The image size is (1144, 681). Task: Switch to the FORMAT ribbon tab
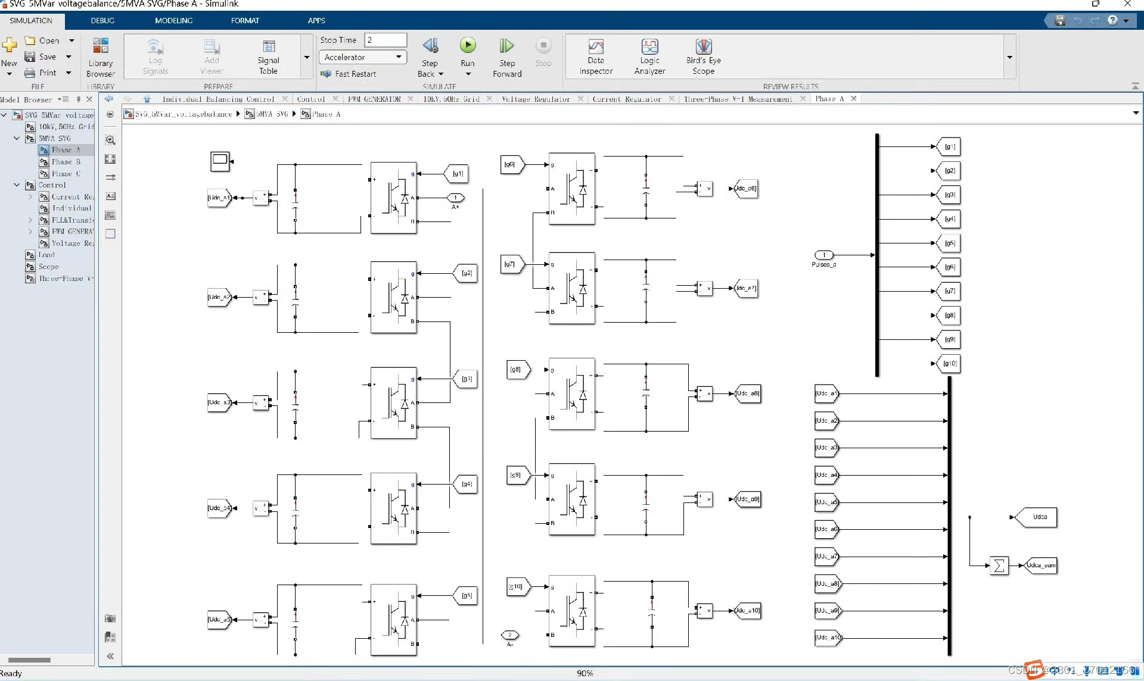pyautogui.click(x=245, y=20)
